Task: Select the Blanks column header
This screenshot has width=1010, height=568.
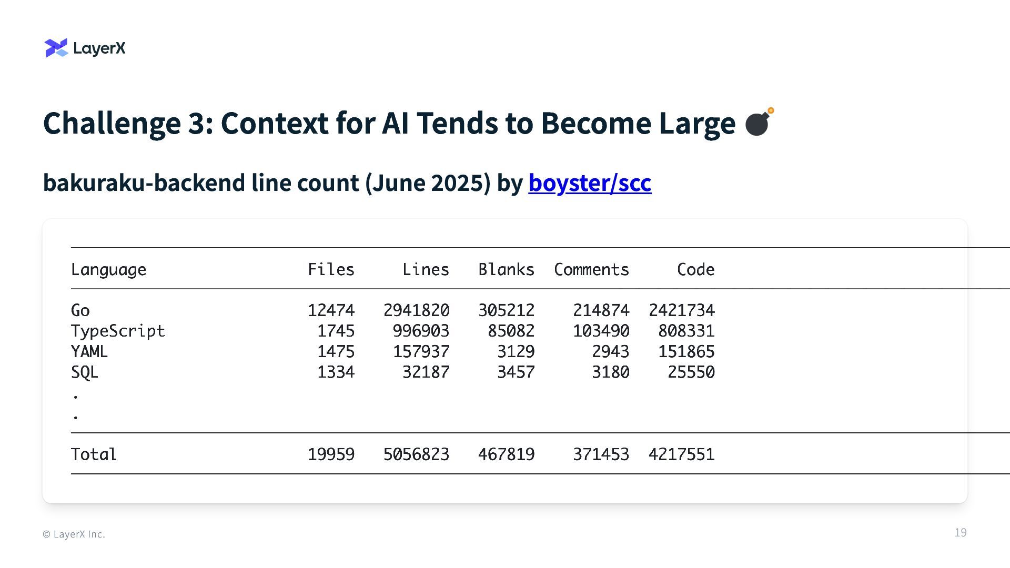Action: pos(506,269)
